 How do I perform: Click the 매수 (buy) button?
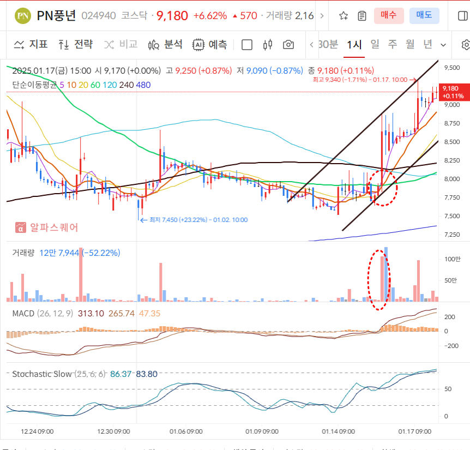pyautogui.click(x=389, y=16)
